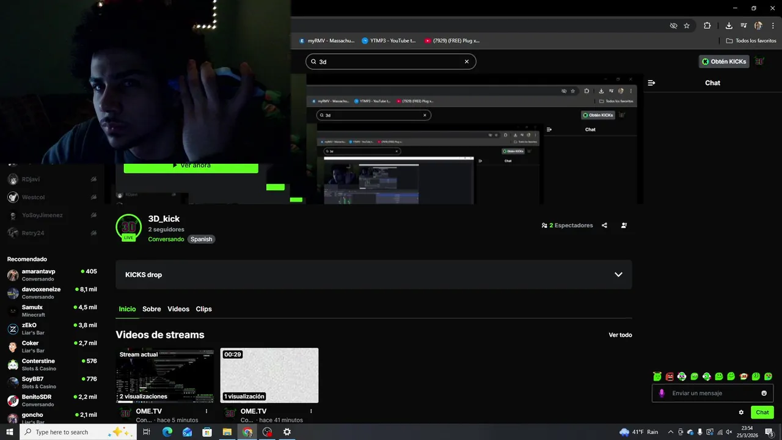Click the Kick search field containing 3d

(x=390, y=62)
